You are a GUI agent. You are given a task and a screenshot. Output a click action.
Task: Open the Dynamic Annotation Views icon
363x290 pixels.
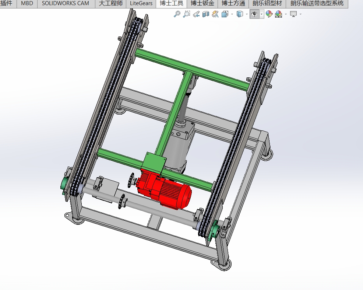(215, 14)
